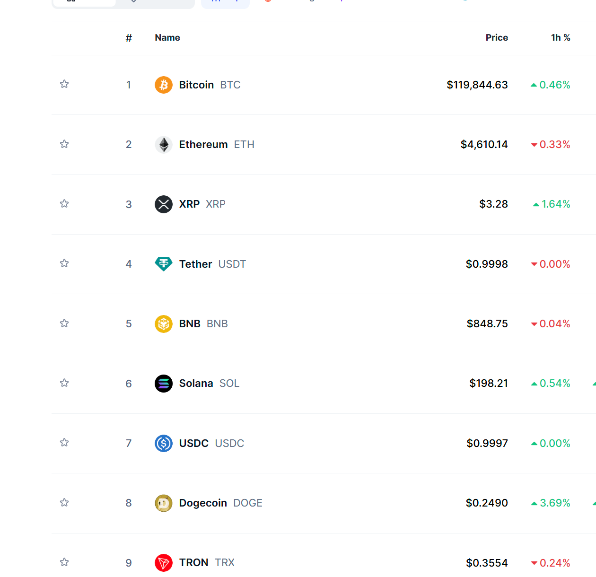Toggle the watchlist star for Ethereum
This screenshot has height=577, width=596.
coord(64,144)
